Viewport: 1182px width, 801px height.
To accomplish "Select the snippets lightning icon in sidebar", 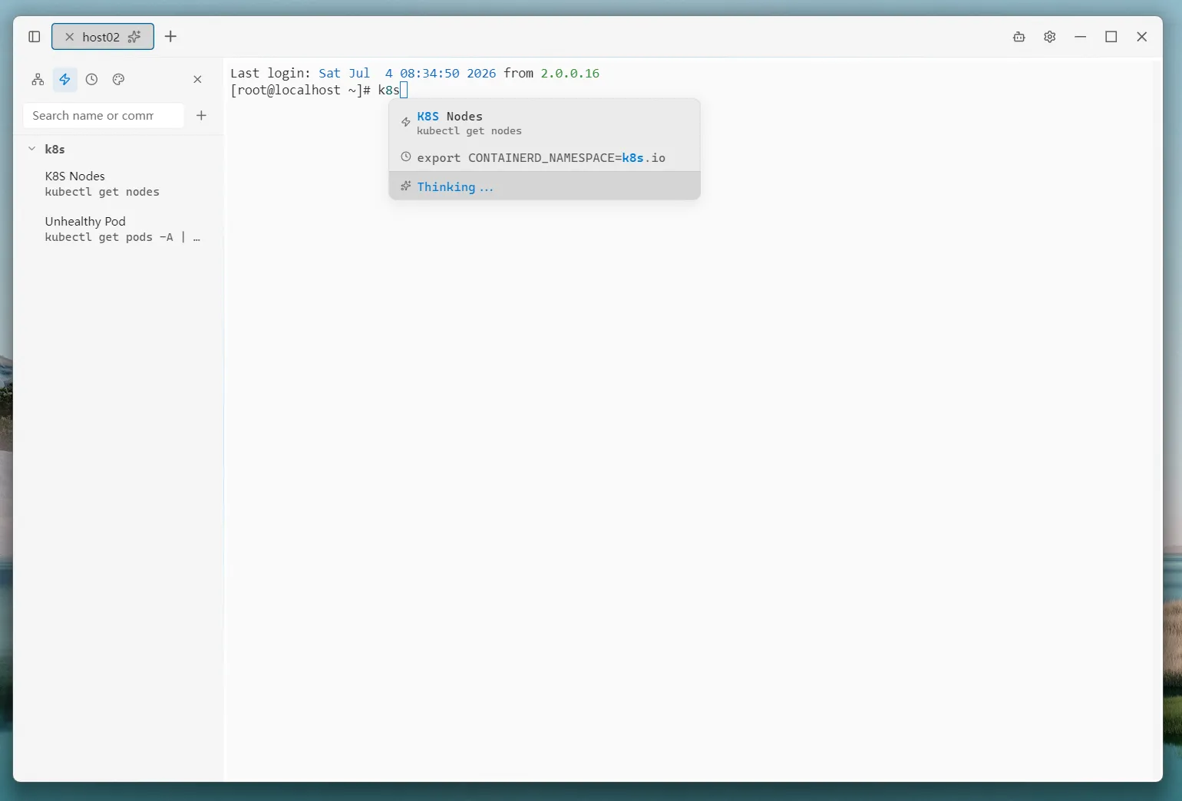I will point(64,79).
